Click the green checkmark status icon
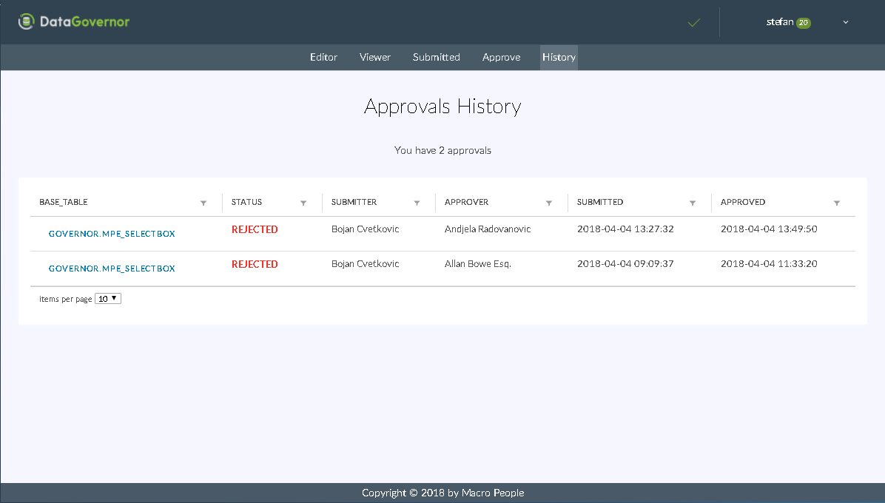Screen dimensions: 885x503 click(x=693, y=23)
